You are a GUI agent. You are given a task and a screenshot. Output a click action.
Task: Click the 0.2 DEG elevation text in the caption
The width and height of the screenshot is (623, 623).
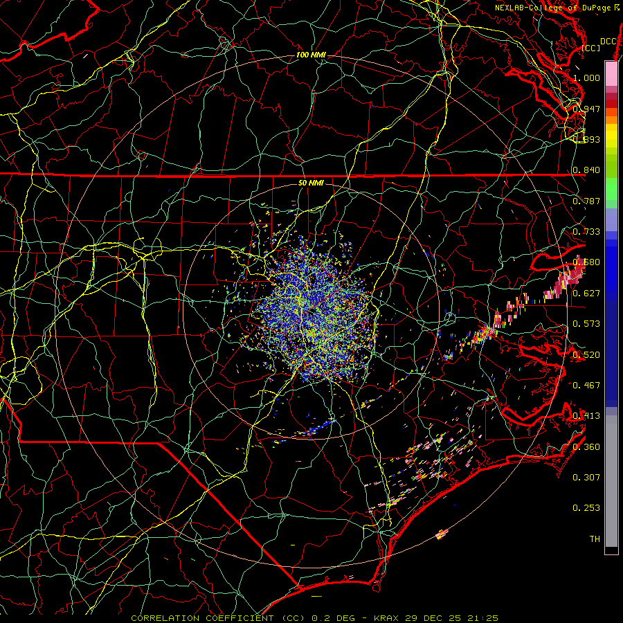point(332,618)
